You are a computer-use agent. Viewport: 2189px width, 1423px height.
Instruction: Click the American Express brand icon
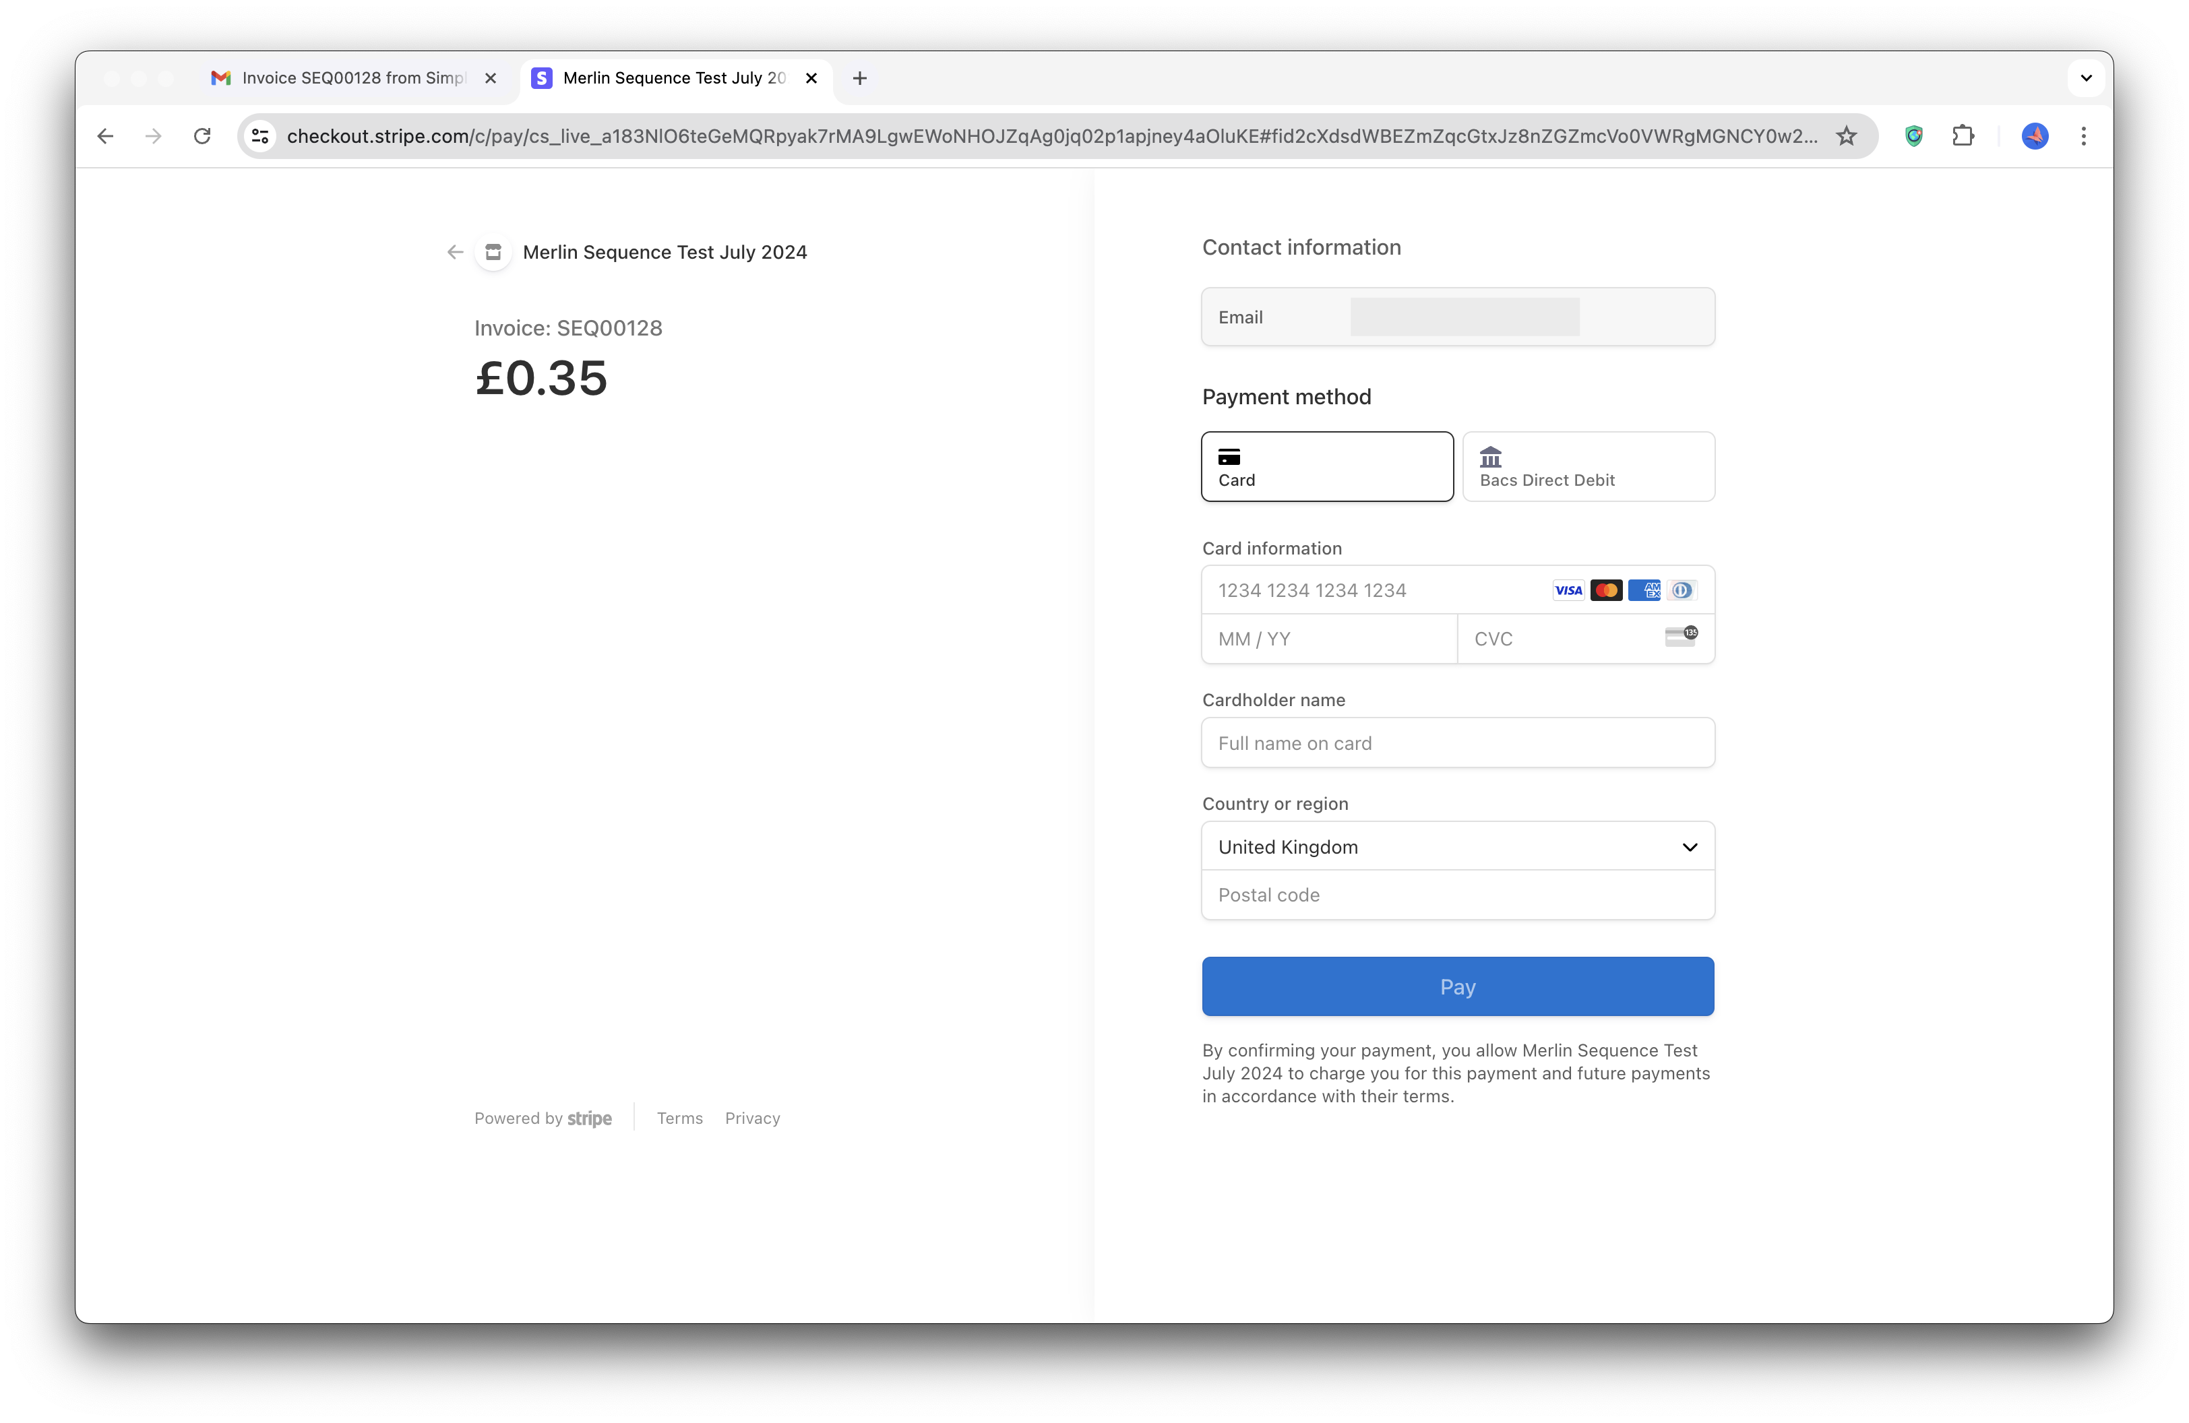point(1644,590)
